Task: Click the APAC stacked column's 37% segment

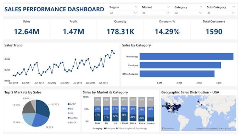Action: point(97,117)
